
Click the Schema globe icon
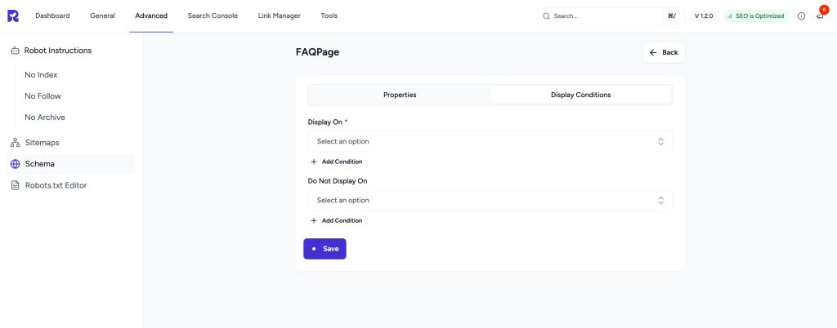[16, 164]
